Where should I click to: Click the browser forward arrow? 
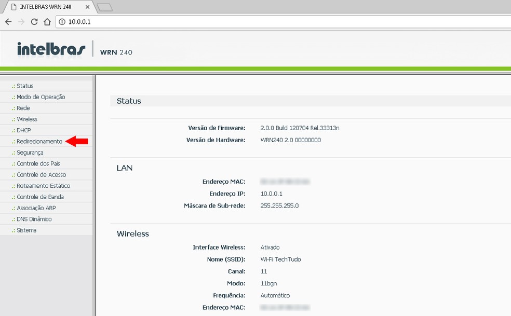coord(21,22)
